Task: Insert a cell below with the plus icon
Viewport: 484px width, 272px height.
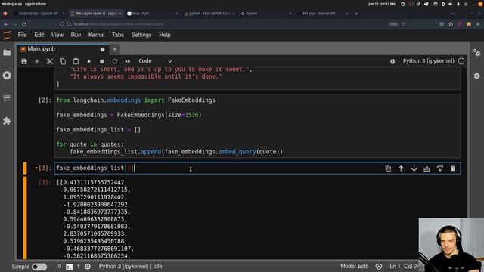Action: [x=37, y=61]
